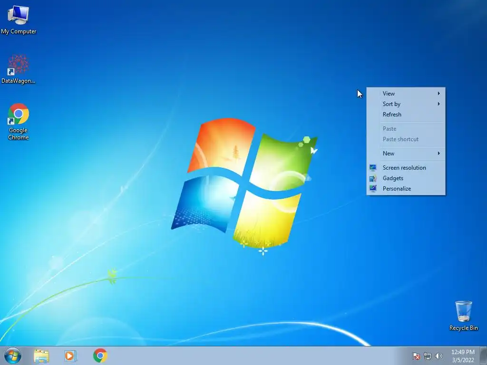Open the Sort by submenu

[x=406, y=104]
